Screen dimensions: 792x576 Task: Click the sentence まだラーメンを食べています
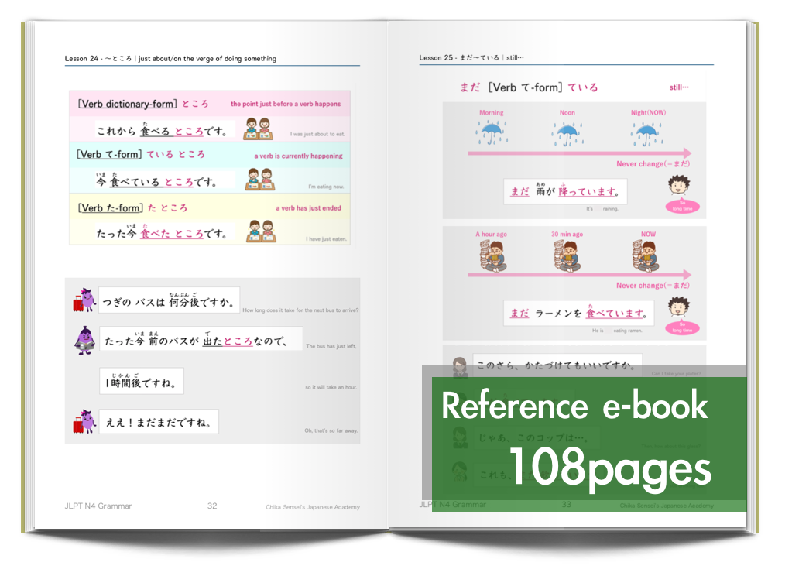point(579,313)
